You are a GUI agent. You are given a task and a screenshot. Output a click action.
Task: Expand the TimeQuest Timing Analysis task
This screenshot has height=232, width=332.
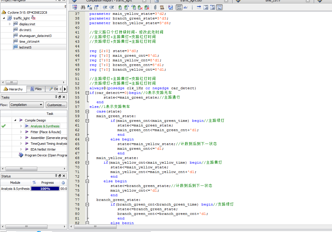(21, 144)
